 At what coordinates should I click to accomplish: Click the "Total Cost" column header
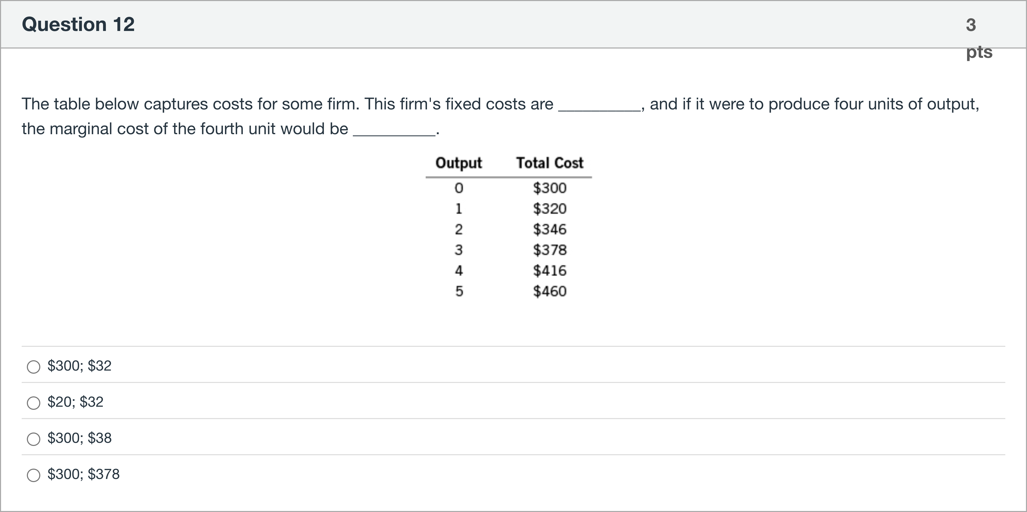tap(550, 163)
